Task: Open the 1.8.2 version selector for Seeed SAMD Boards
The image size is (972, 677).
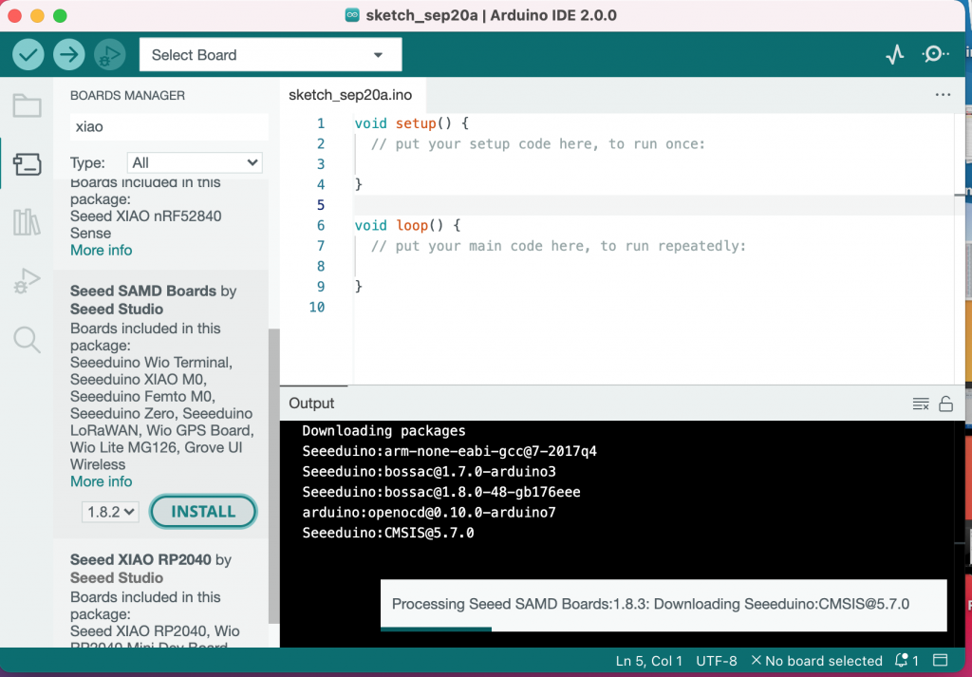Action: point(110,512)
